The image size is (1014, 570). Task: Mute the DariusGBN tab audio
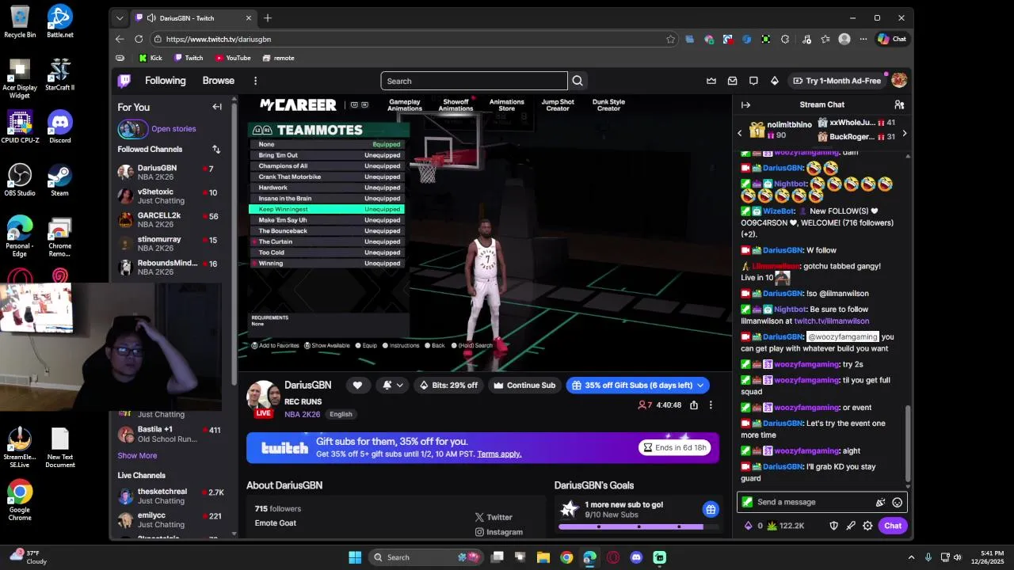[x=151, y=18]
